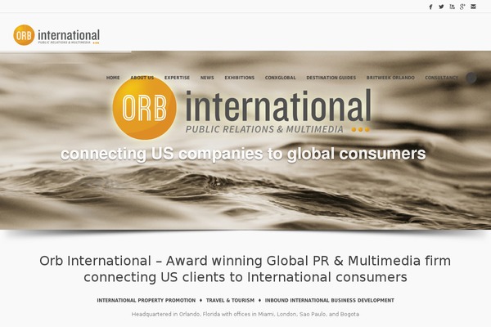Screen dimensions: 491x327
Task: Open the Facebook social icon
Action: point(430,7)
